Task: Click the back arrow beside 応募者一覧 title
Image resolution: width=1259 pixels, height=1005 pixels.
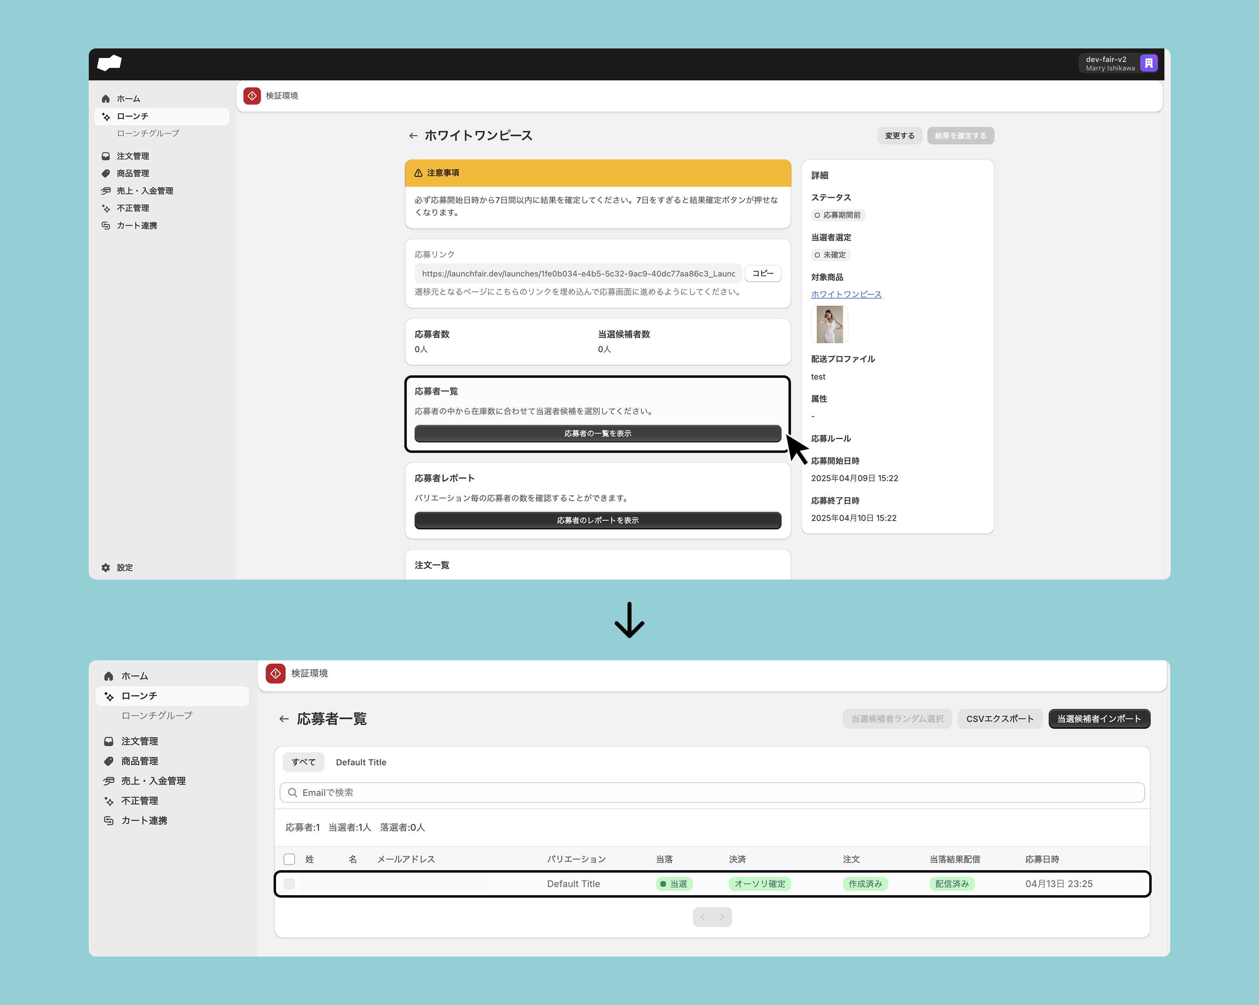Action: pos(284,719)
